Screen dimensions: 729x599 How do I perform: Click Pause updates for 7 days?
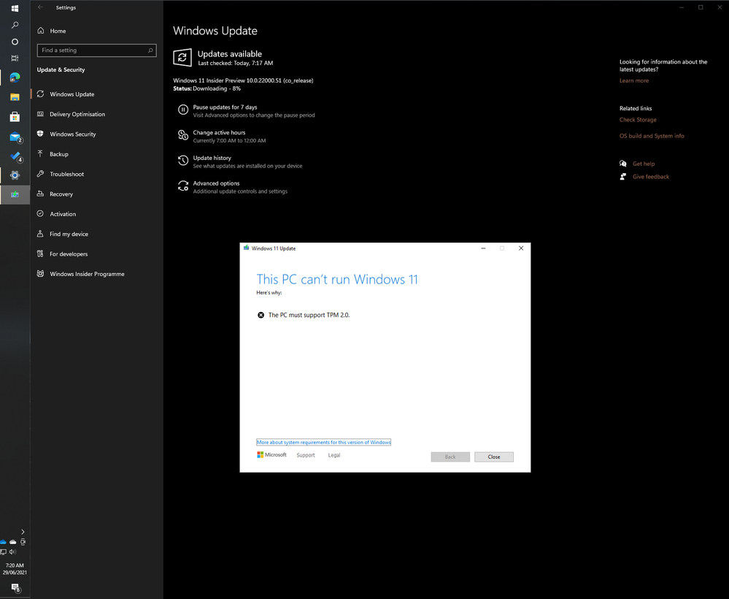point(225,107)
